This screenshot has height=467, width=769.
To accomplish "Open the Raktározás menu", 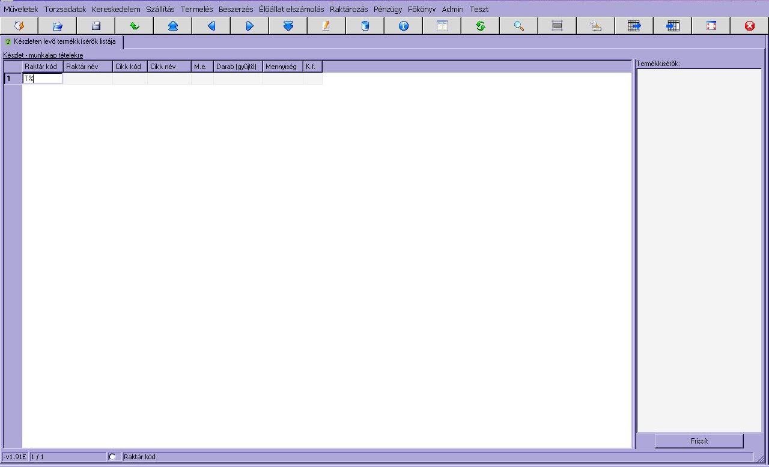I will click(x=348, y=10).
